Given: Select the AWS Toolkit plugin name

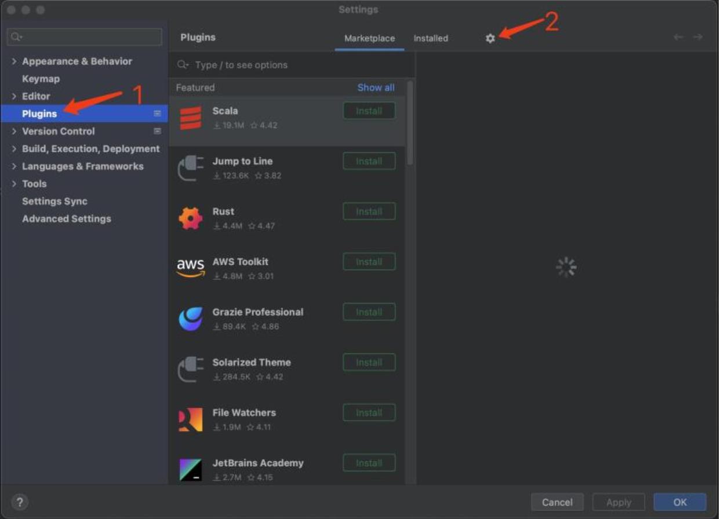Looking at the screenshot, I should click(x=241, y=262).
